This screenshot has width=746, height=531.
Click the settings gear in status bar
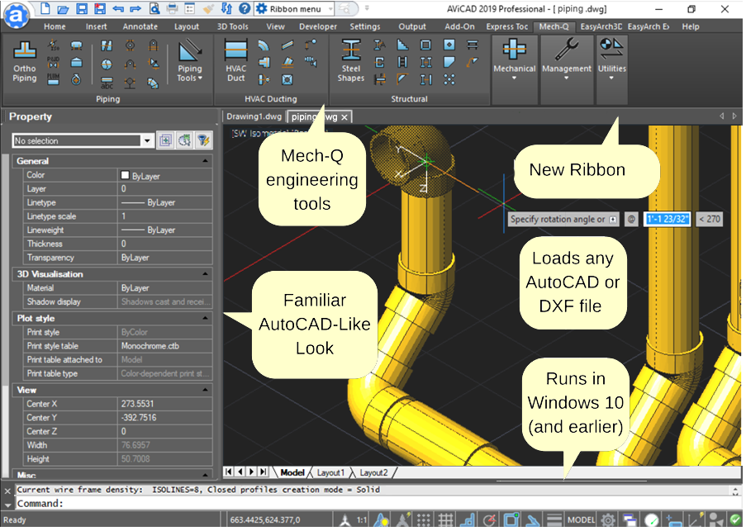coord(609,520)
